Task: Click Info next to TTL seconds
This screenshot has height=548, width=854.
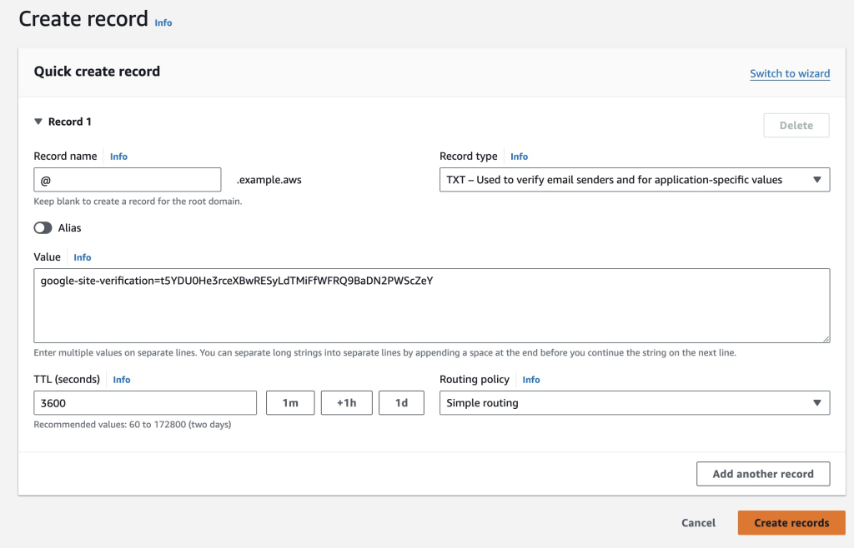Action: pyautogui.click(x=122, y=379)
